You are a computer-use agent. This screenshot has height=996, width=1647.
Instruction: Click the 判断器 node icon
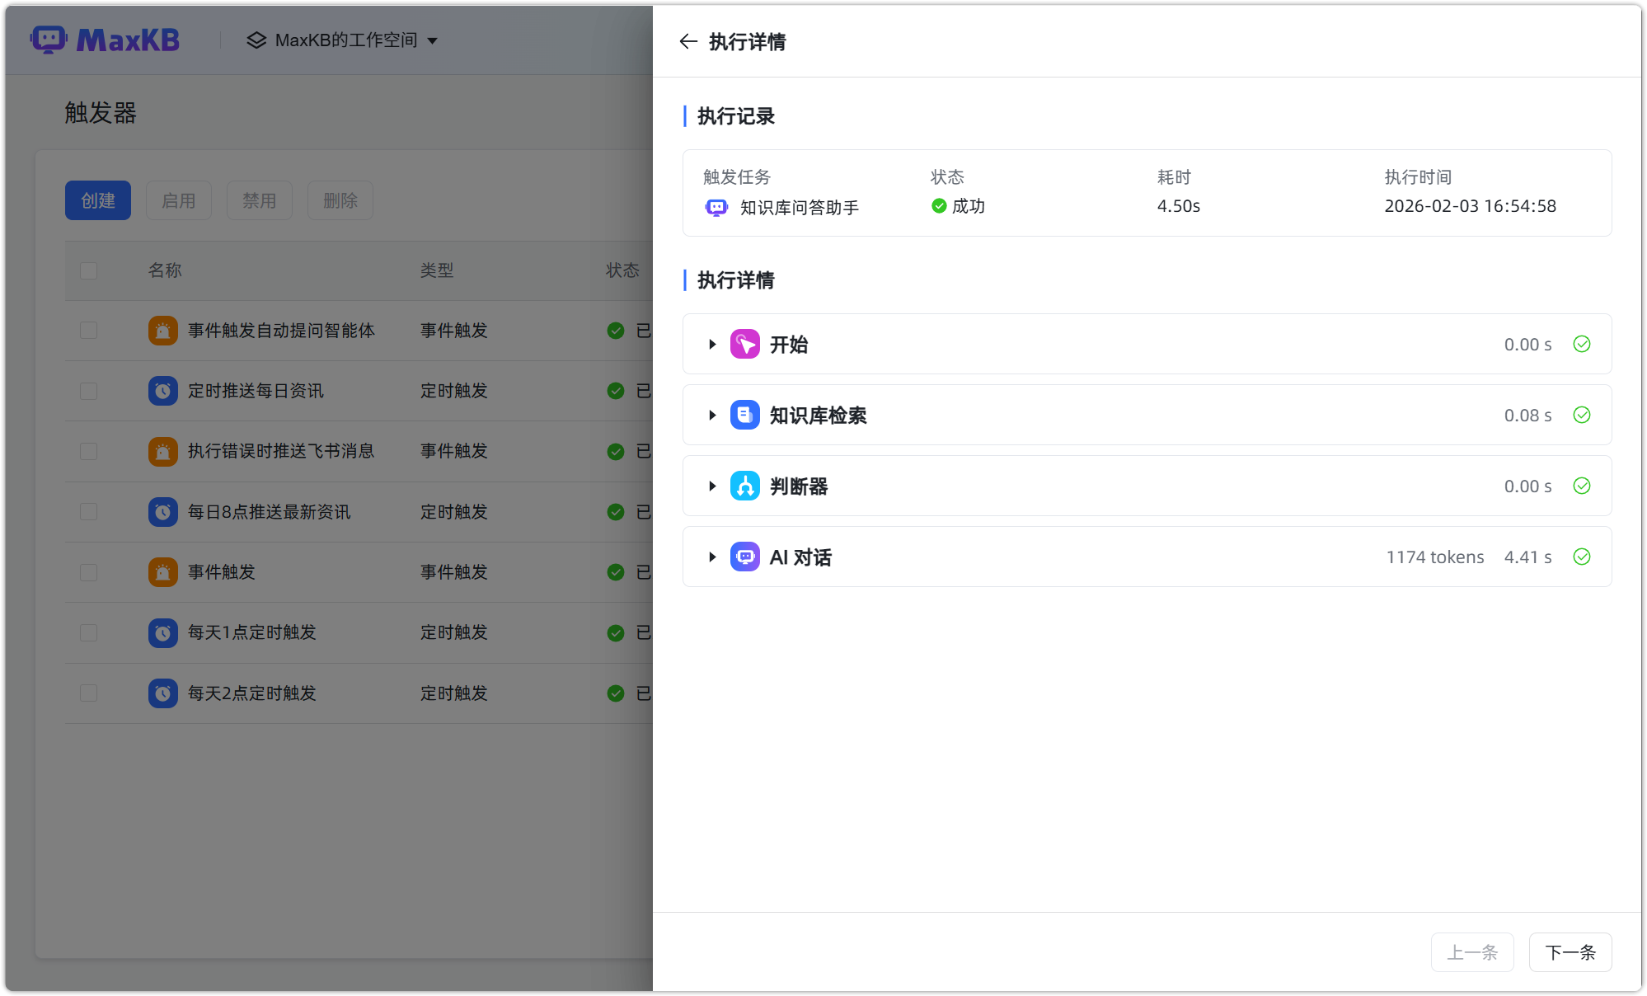[744, 486]
